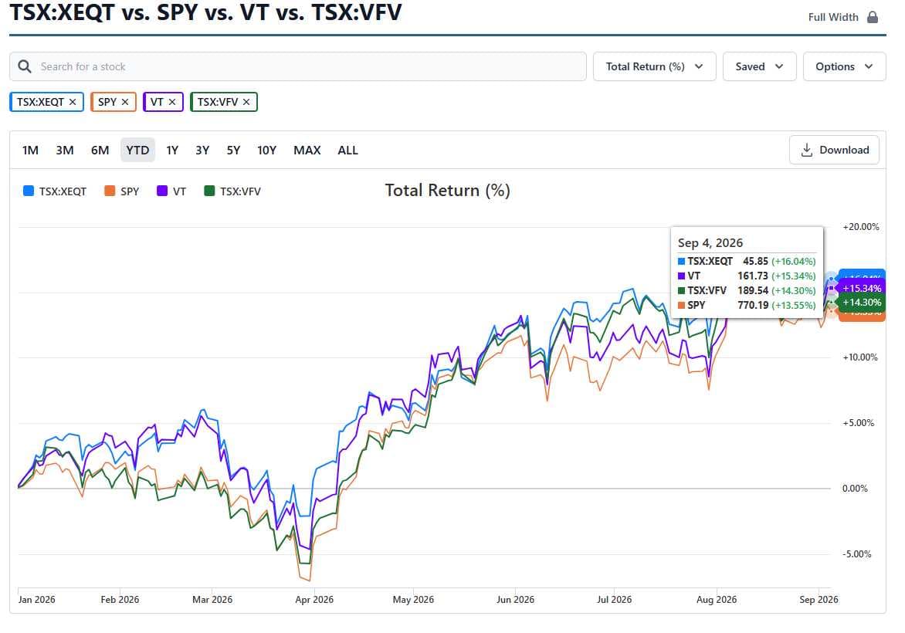Screen dimensions: 905x633
Task: Select the 1Y time range
Action: (172, 150)
